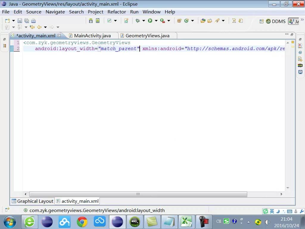Open Chrome from the taskbar
This screenshot has height=229, width=305.
pyautogui.click(x=82, y=222)
